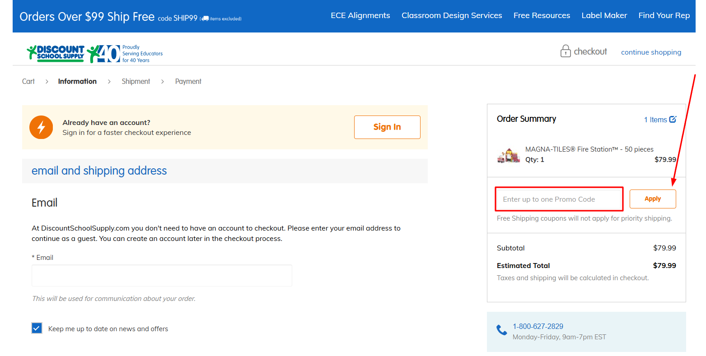Click the Order Summary heading
Viewport: 706px width, 356px height.
click(x=526, y=119)
